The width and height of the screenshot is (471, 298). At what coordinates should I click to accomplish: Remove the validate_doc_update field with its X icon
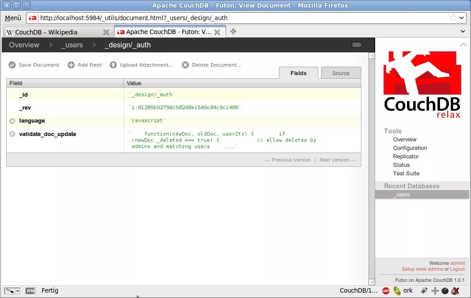[x=13, y=134]
